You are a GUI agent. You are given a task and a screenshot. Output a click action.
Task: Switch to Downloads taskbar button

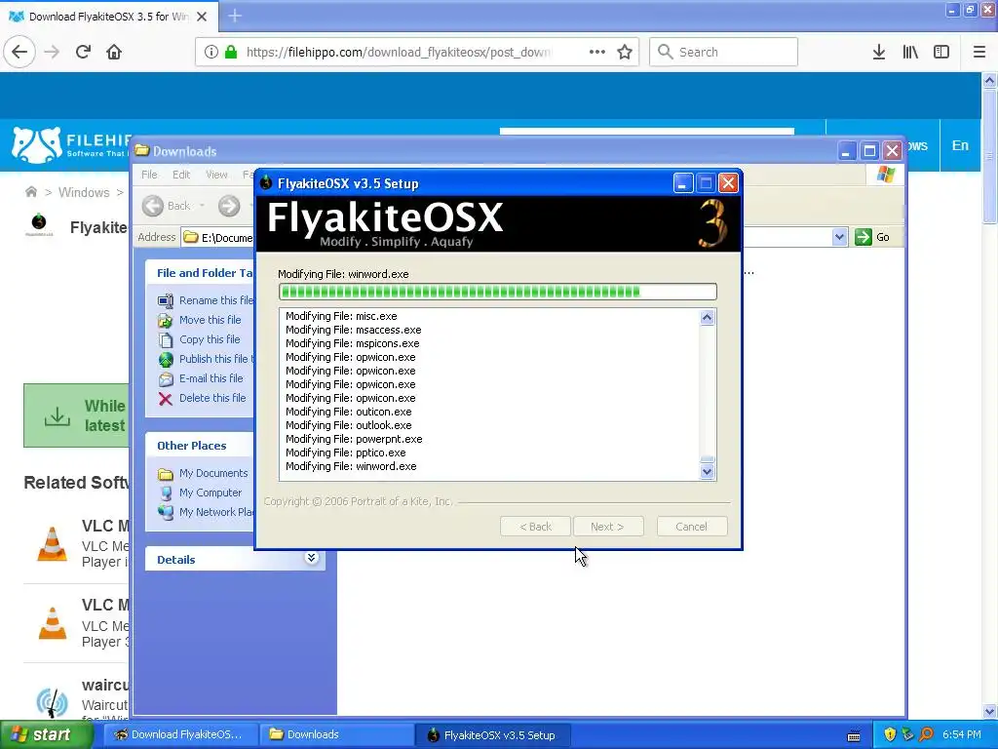coord(335,734)
